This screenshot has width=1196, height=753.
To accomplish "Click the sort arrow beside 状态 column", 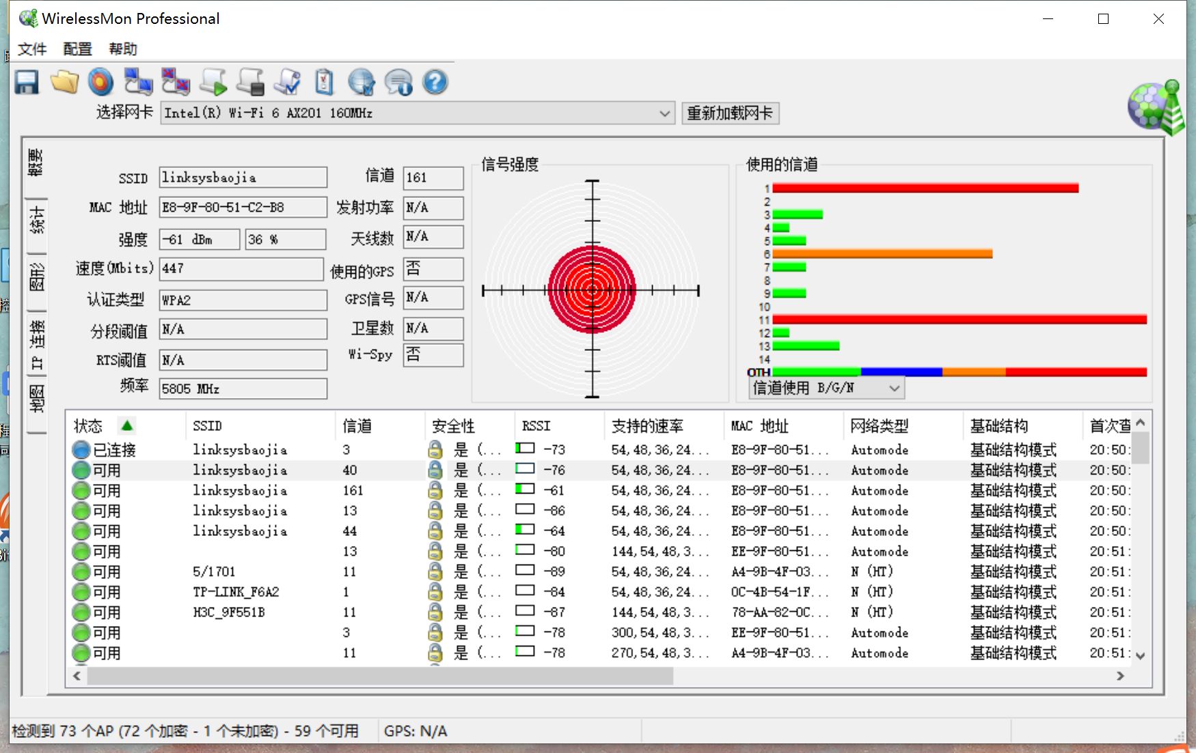I will pyautogui.click(x=126, y=425).
